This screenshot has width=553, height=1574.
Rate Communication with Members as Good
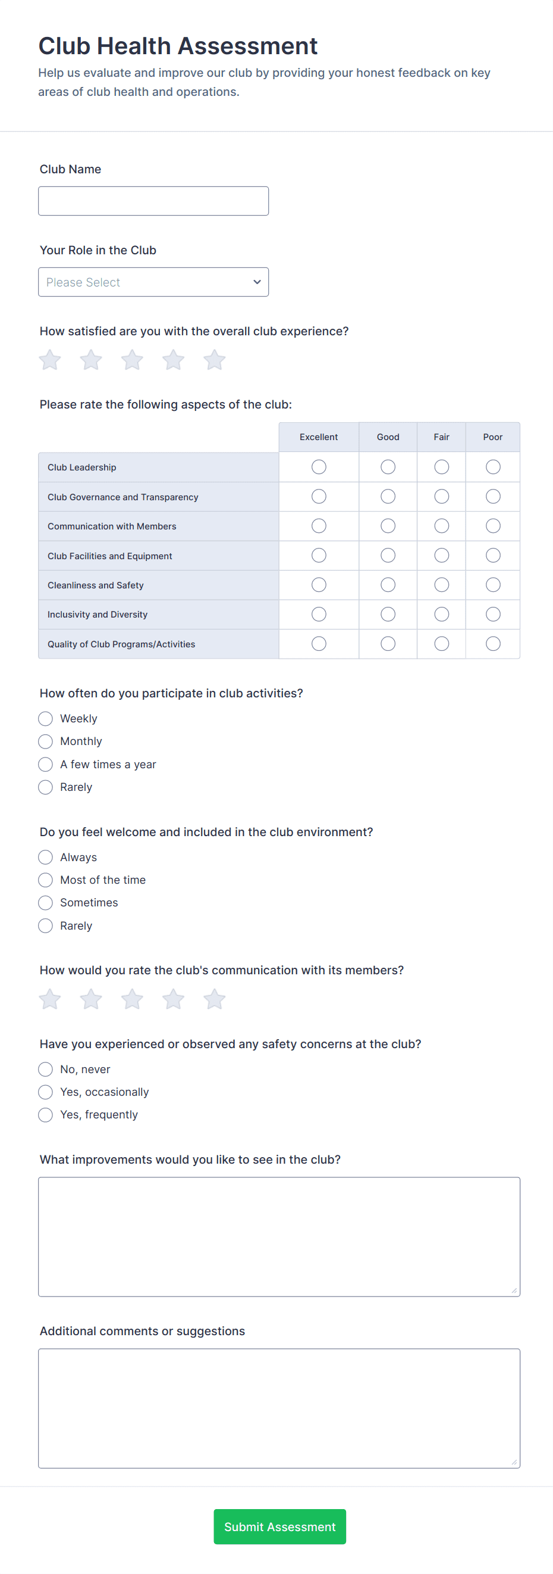(388, 526)
